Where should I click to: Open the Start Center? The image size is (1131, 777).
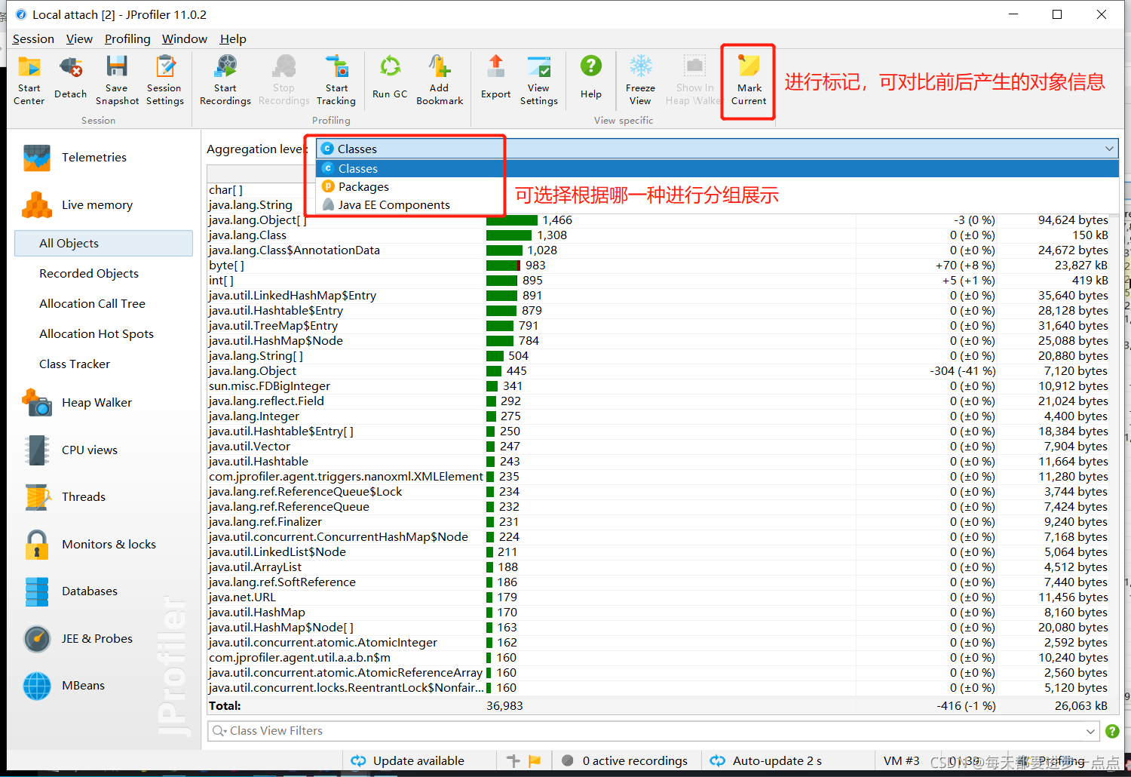29,81
